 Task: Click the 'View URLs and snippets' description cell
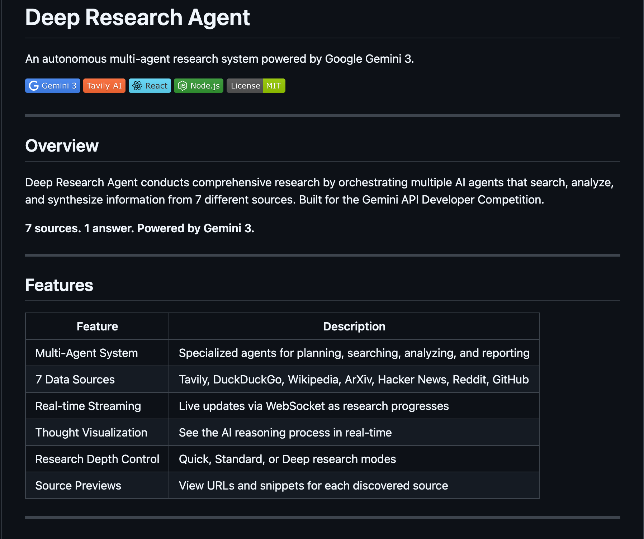pyautogui.click(x=354, y=486)
